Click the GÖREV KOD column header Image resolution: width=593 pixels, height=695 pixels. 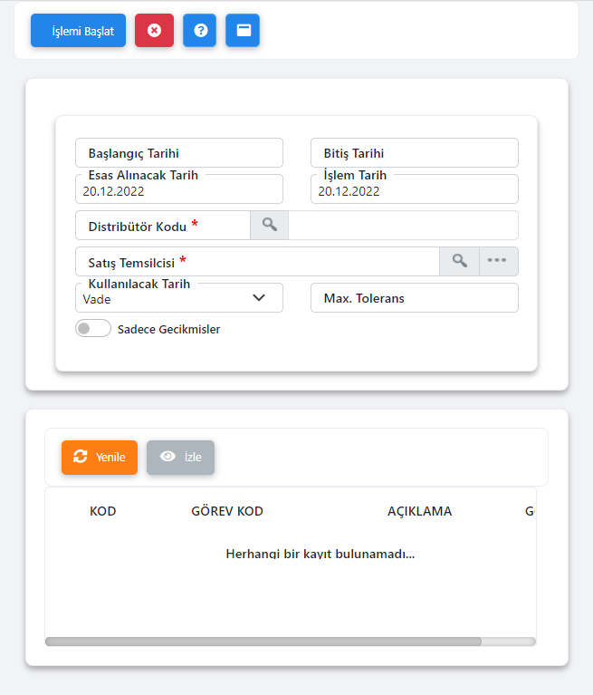coord(227,511)
